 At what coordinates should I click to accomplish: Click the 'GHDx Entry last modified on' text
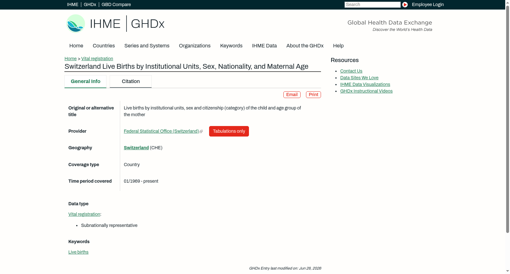pos(285,269)
